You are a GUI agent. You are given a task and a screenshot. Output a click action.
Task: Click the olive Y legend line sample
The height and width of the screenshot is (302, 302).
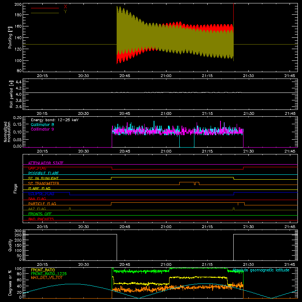pos(45,13)
